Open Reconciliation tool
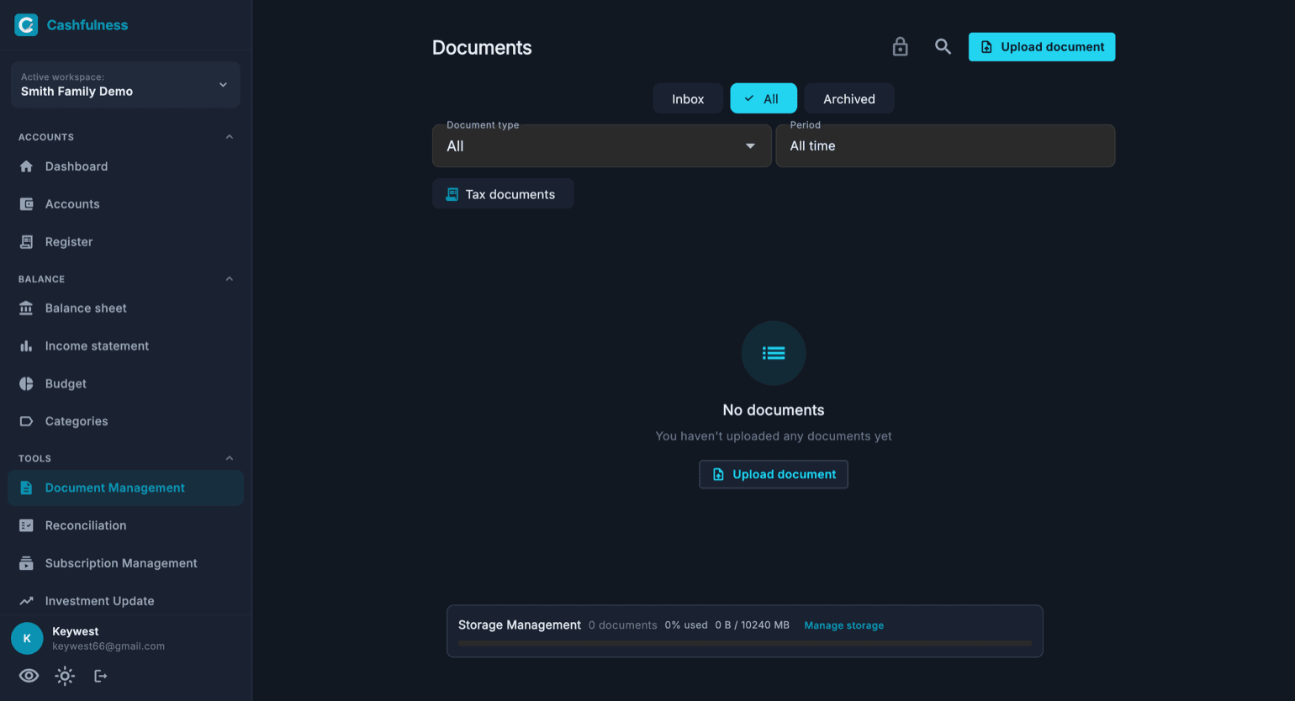Screen dimensions: 1295x701 click(x=125, y=525)
